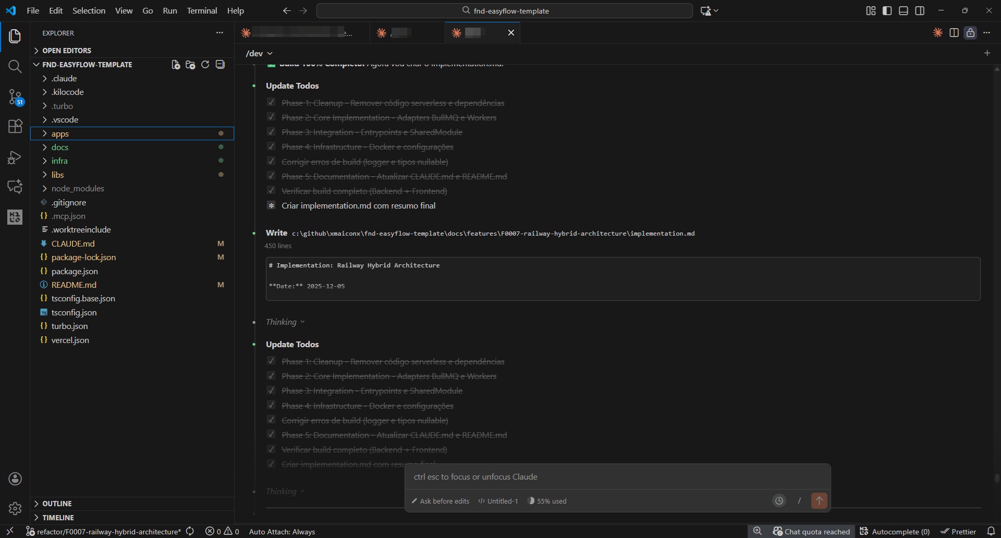The image size is (1001, 538).
Task: Toggle Ask before edits mode
Action: point(440,501)
